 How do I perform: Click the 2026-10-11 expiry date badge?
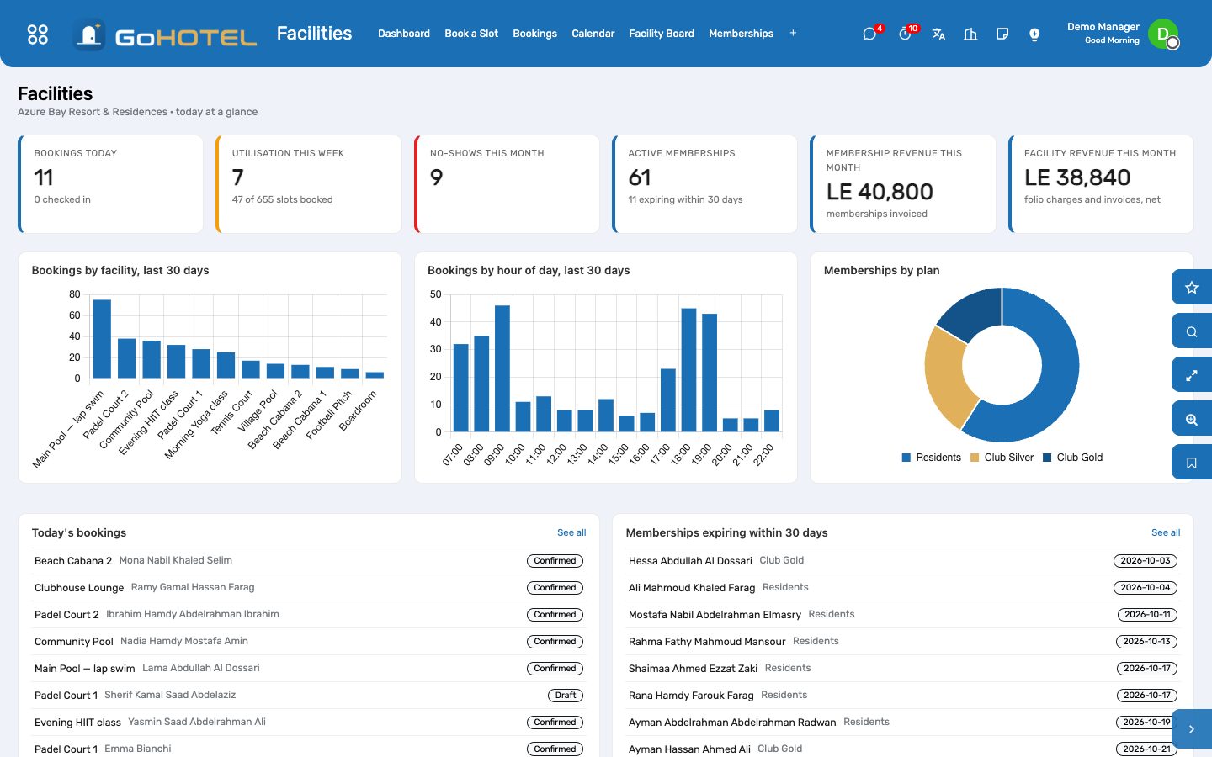[x=1147, y=615]
